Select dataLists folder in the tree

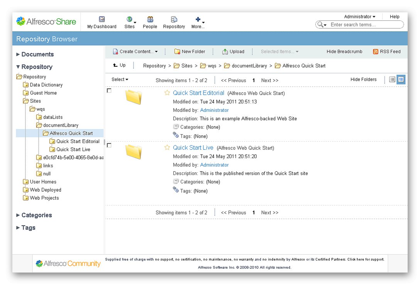53,117
